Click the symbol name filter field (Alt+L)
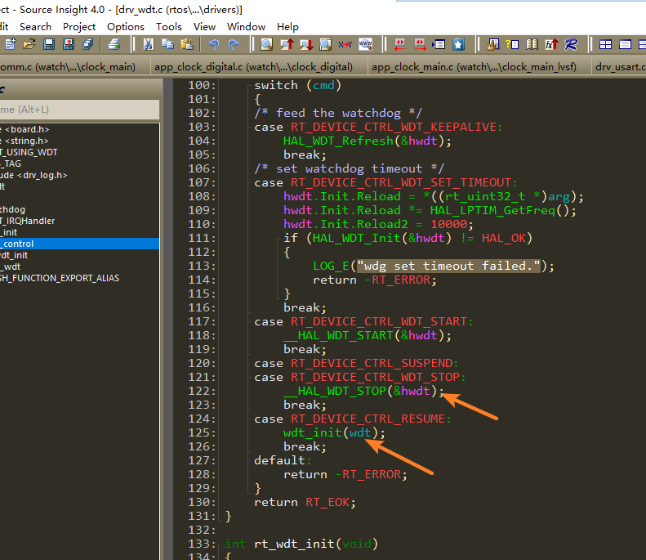646x560 pixels. (79, 110)
